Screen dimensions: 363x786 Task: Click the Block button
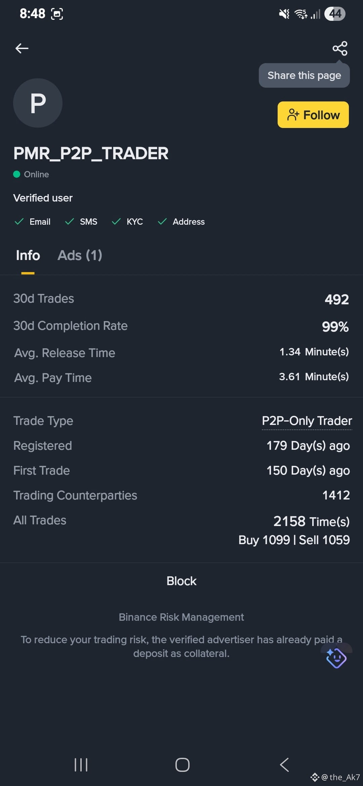click(182, 581)
